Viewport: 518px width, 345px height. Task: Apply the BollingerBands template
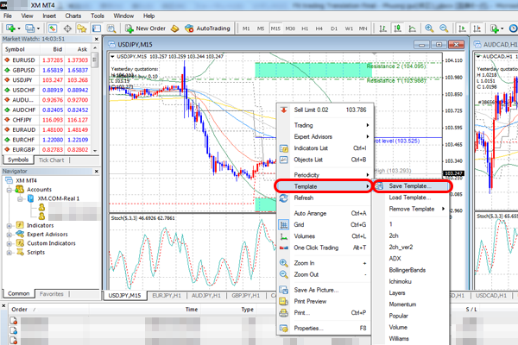pos(407,270)
